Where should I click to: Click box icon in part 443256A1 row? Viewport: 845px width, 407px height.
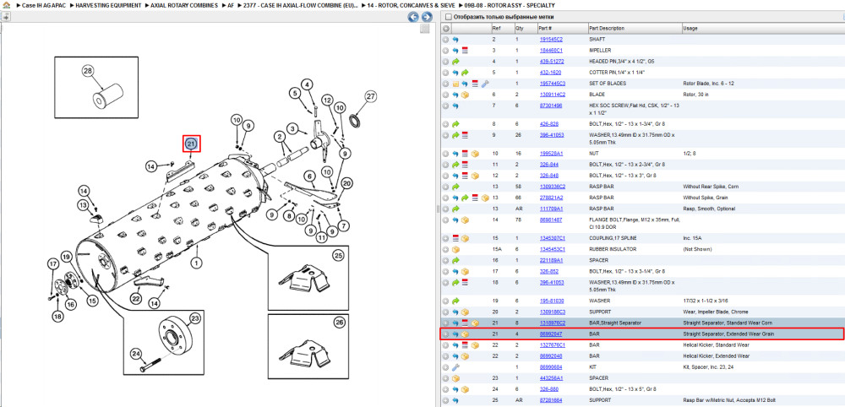pos(455,378)
